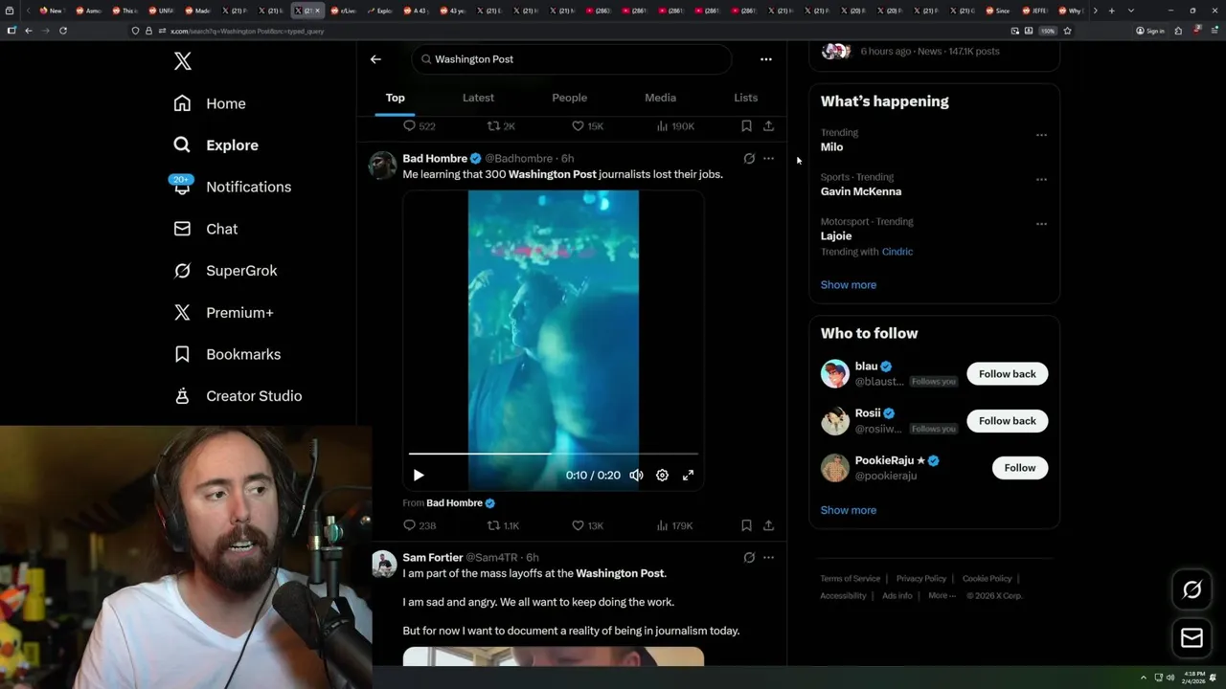Reply to the post with 522 replies
The image size is (1226, 689).
(x=419, y=126)
